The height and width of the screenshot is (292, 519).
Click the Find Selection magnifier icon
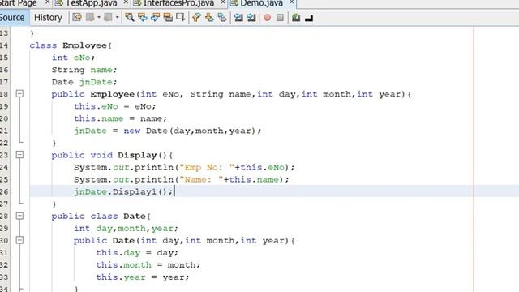130,17
